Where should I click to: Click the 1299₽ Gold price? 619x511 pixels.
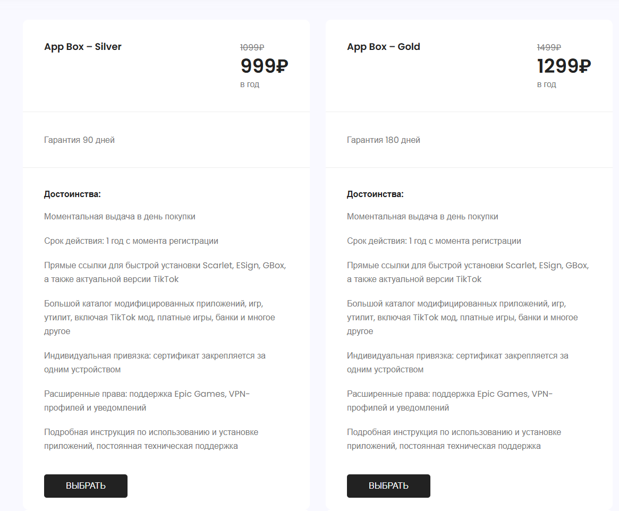pyautogui.click(x=564, y=66)
